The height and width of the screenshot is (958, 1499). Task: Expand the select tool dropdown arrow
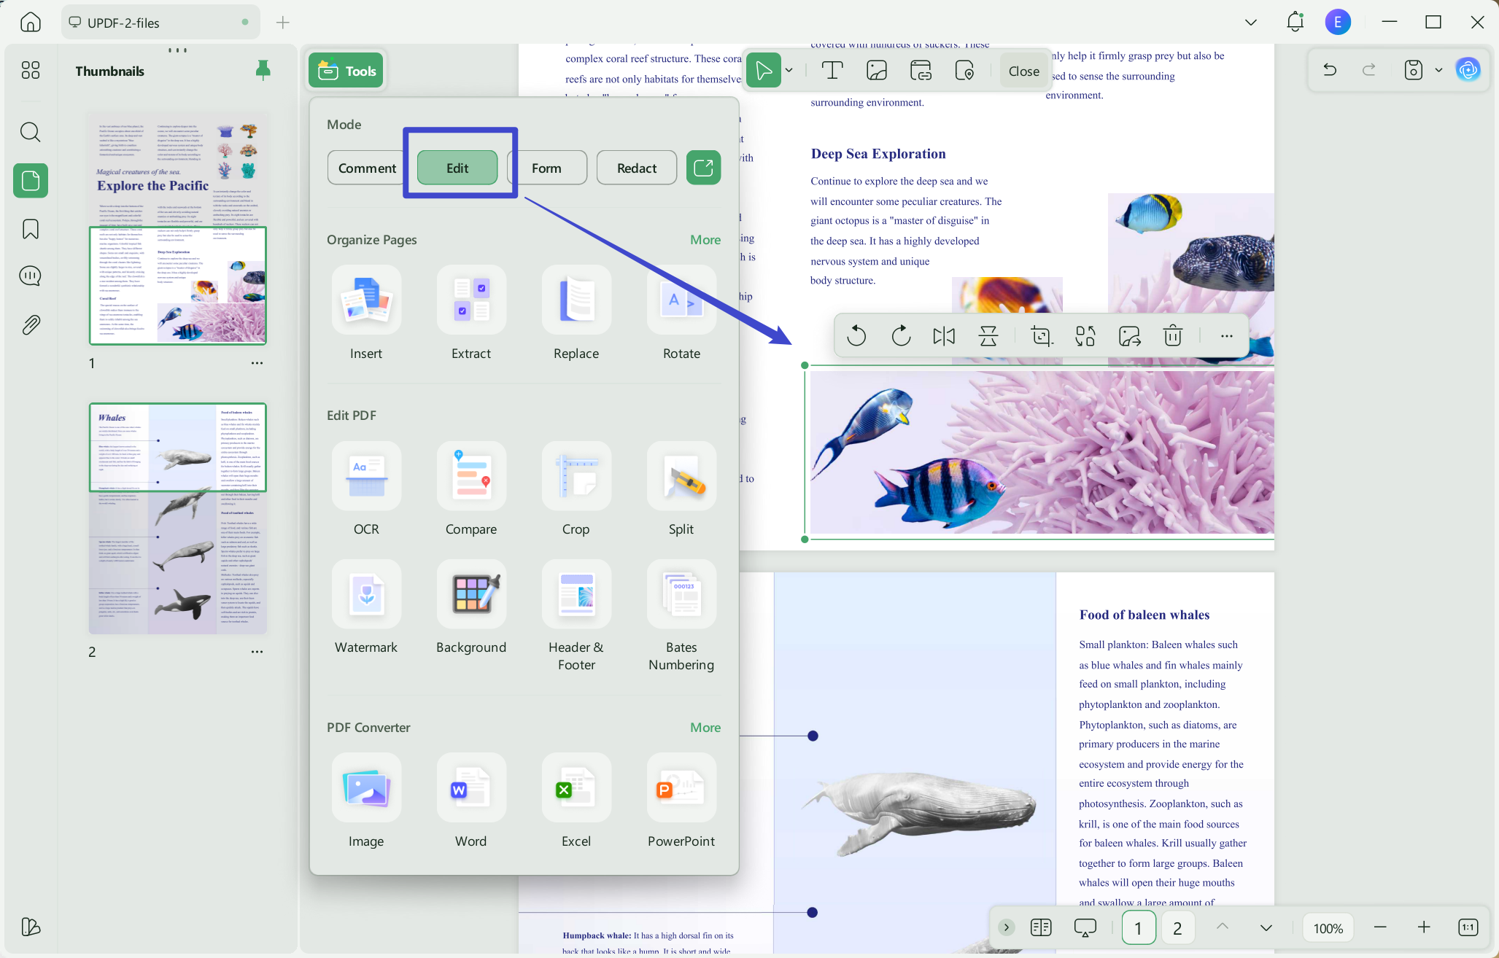(789, 71)
